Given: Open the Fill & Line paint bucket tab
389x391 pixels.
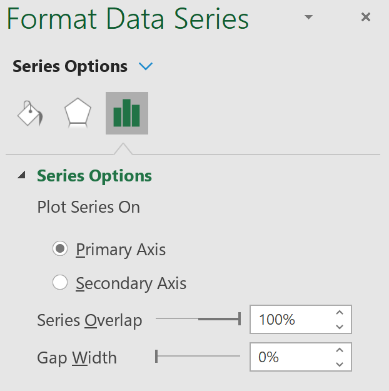Looking at the screenshot, I should [x=30, y=113].
